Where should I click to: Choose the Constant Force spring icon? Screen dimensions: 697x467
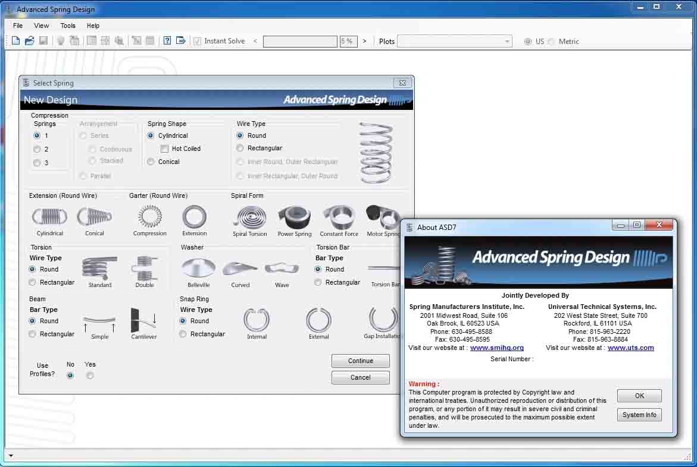point(338,218)
